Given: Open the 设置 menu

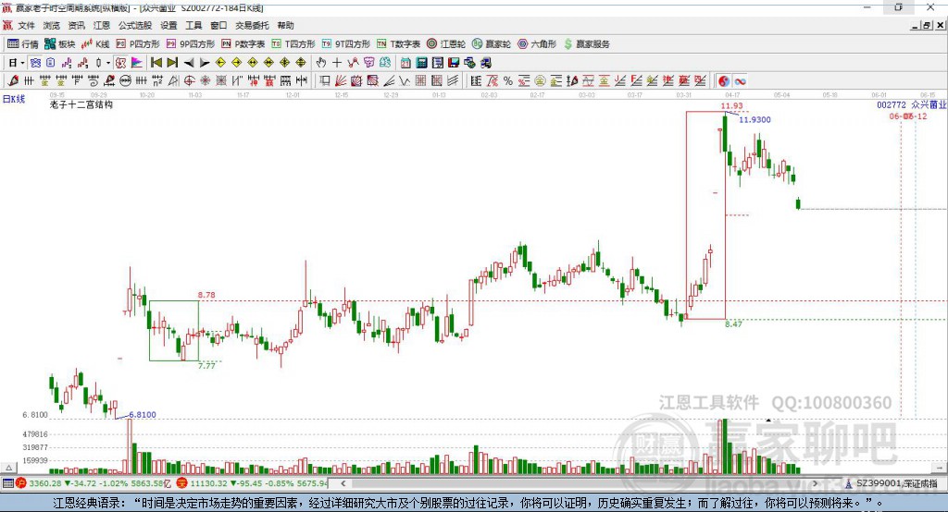Looking at the screenshot, I should point(168,25).
